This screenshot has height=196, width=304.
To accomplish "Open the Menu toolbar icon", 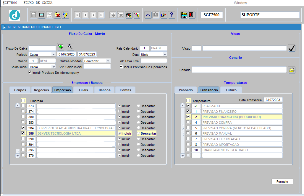I will [184, 15].
